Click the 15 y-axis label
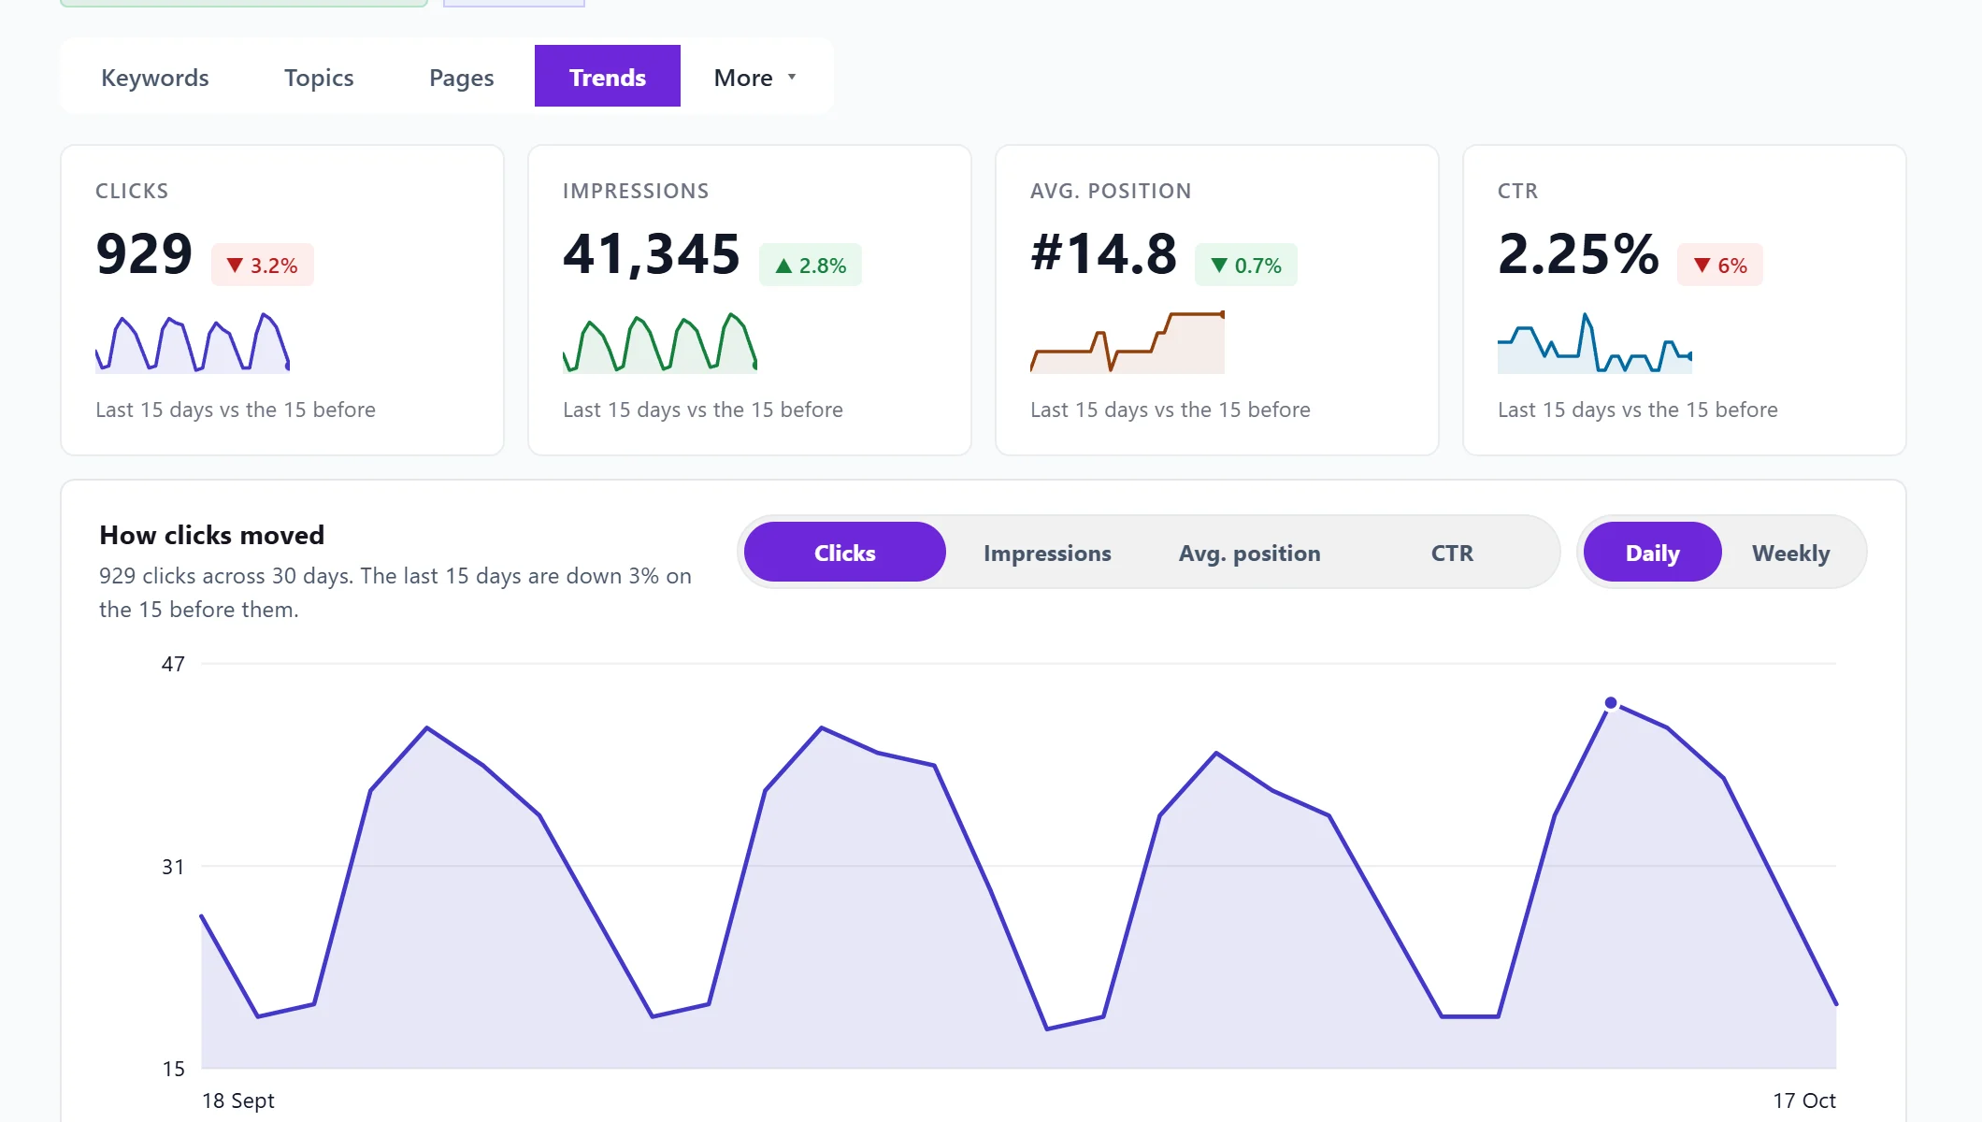 (x=173, y=1069)
